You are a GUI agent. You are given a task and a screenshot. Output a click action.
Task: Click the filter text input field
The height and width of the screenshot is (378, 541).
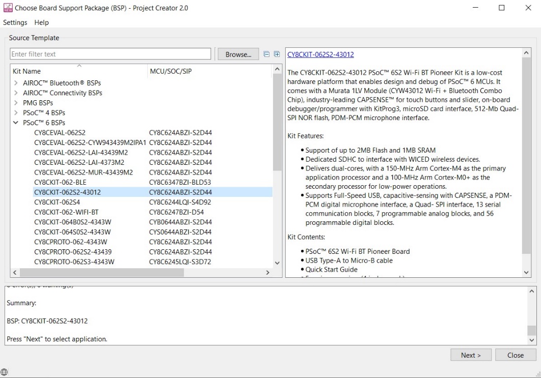click(x=111, y=54)
